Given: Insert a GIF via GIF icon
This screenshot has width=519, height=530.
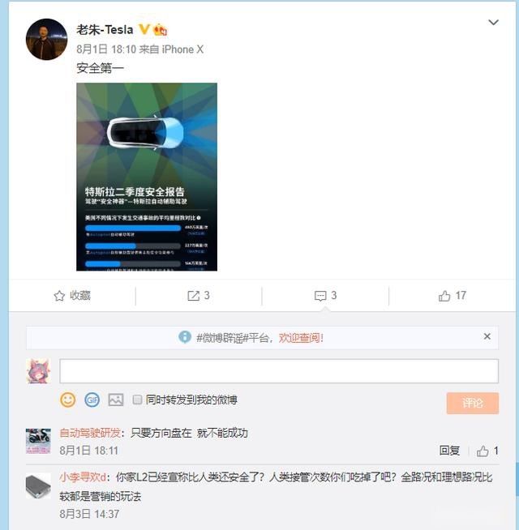Looking at the screenshot, I should (92, 400).
